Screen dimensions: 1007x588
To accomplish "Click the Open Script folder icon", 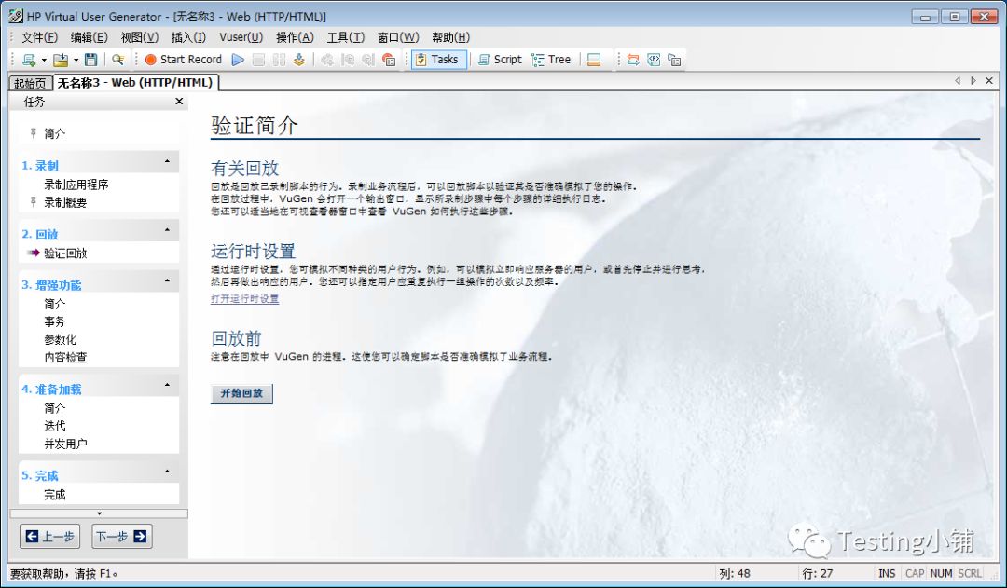I will click(61, 60).
